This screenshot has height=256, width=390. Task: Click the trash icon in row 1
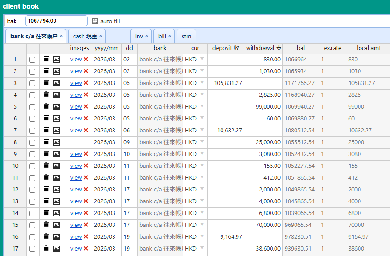[46, 59]
